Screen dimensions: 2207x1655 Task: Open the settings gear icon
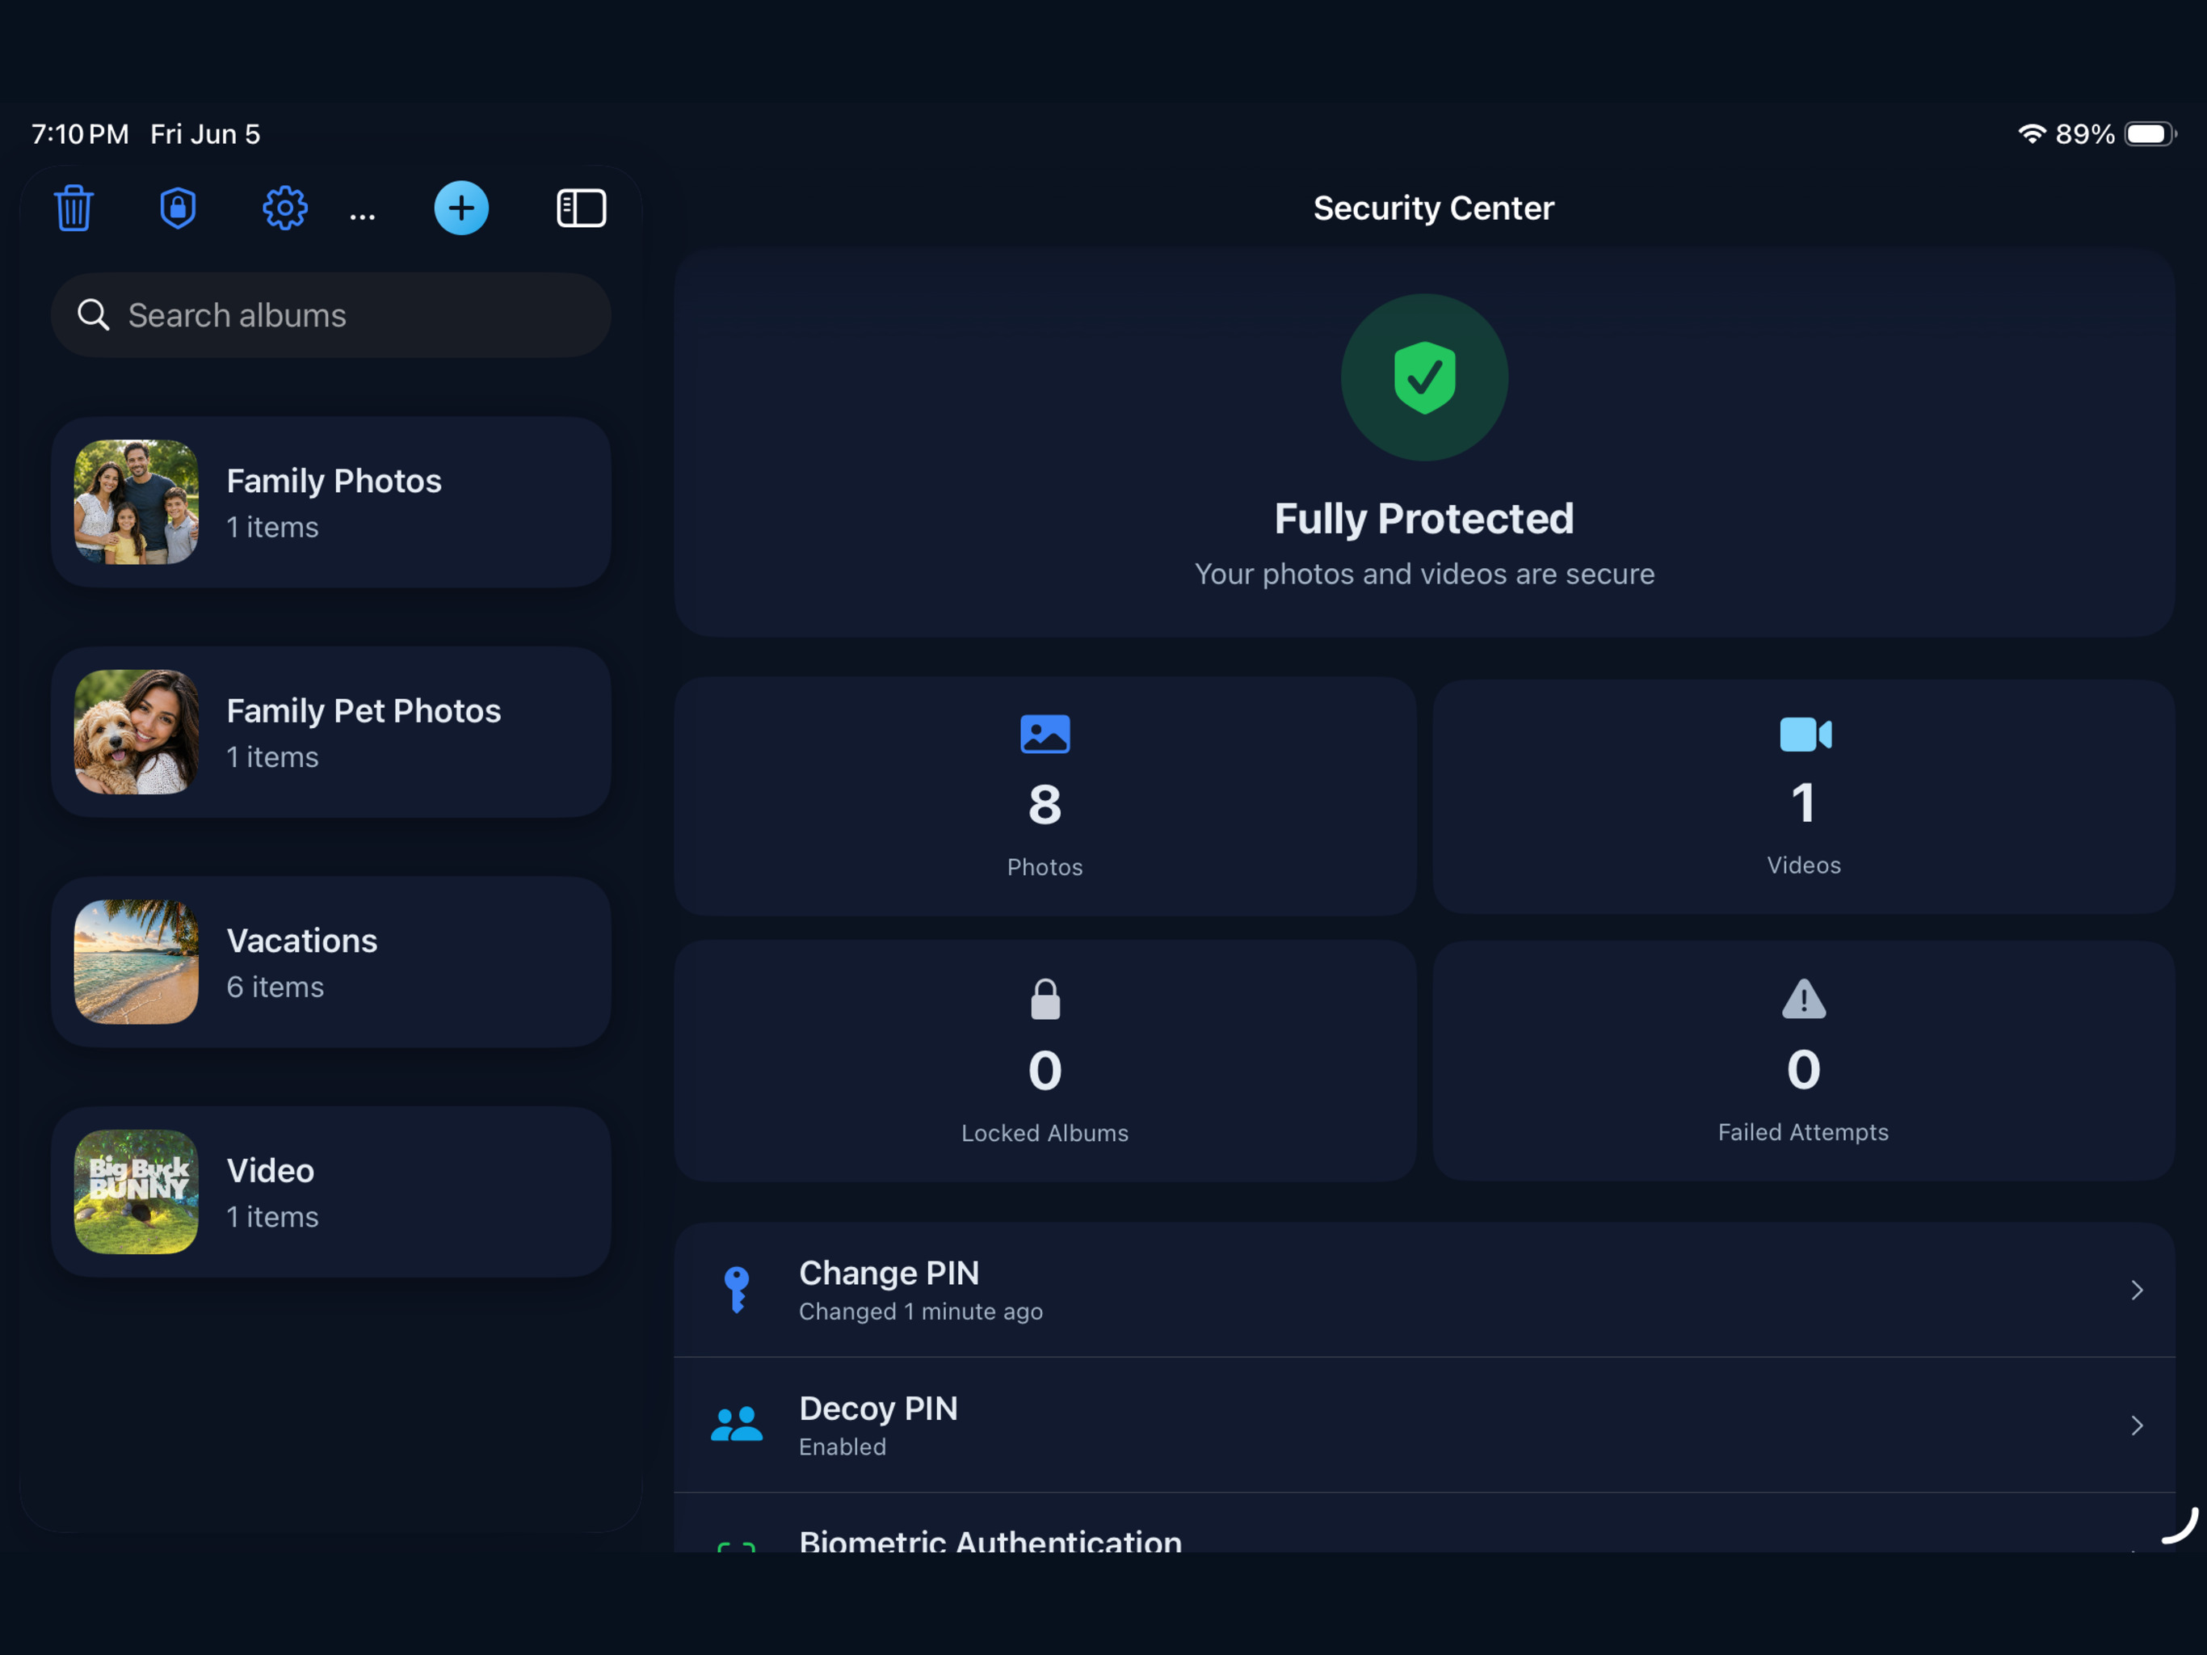284,208
